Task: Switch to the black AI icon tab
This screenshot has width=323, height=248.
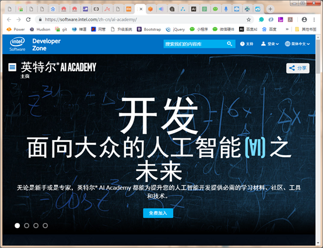Action: [194, 9]
